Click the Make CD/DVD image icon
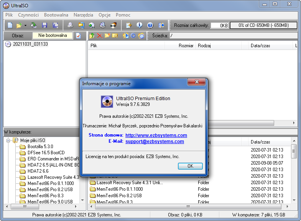Image resolution: width=301 pixels, height=221 pixels. [70, 25]
